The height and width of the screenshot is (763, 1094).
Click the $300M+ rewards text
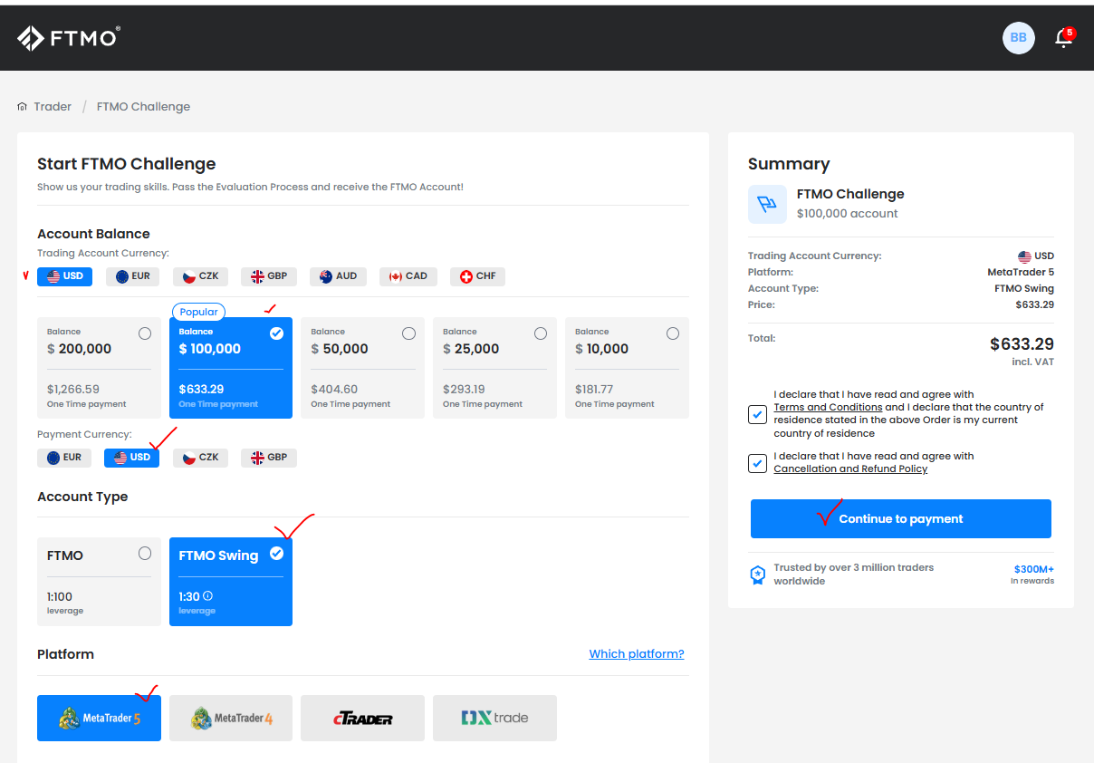tap(1033, 569)
